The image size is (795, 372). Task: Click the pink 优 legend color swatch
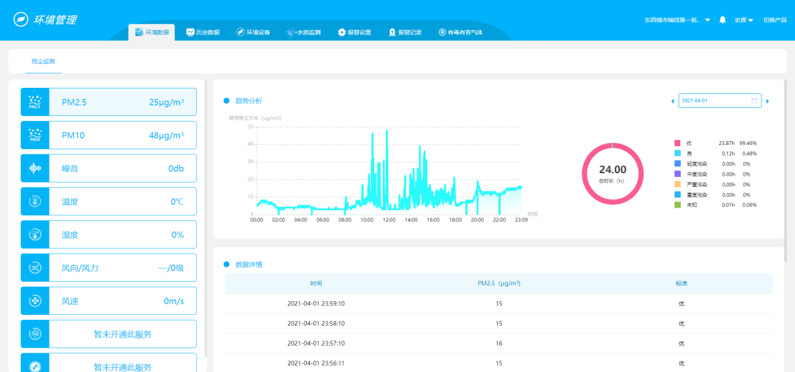pos(677,144)
